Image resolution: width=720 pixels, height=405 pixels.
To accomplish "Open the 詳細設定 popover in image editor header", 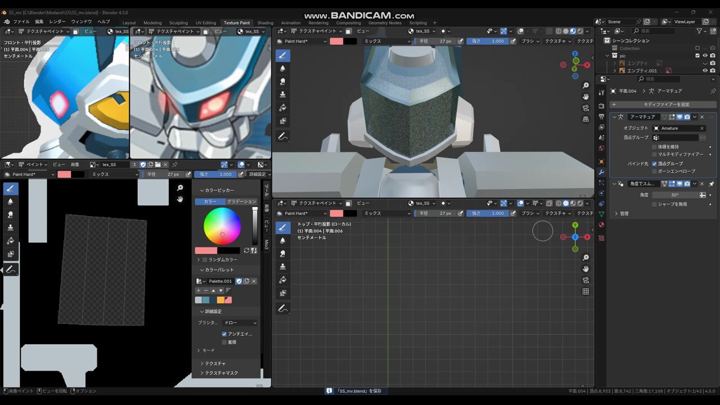I will pos(259,174).
